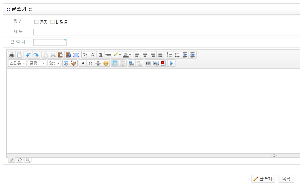Enable the 비밀글 checkbox
The width and height of the screenshot is (300, 189).
[53, 22]
